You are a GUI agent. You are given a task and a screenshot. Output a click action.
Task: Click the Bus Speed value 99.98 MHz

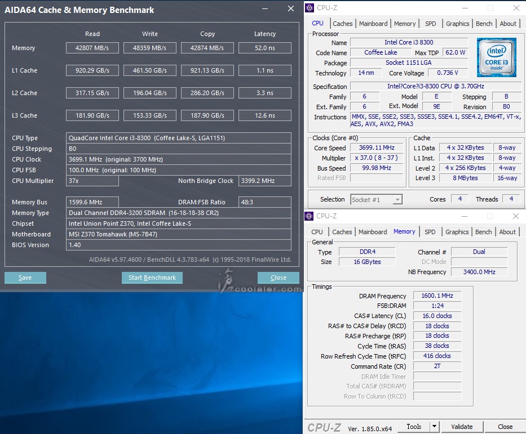pyautogui.click(x=377, y=168)
